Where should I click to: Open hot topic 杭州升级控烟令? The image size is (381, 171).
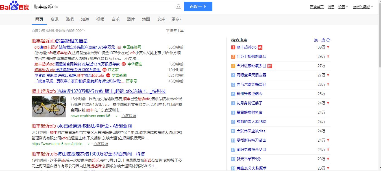point(249,94)
